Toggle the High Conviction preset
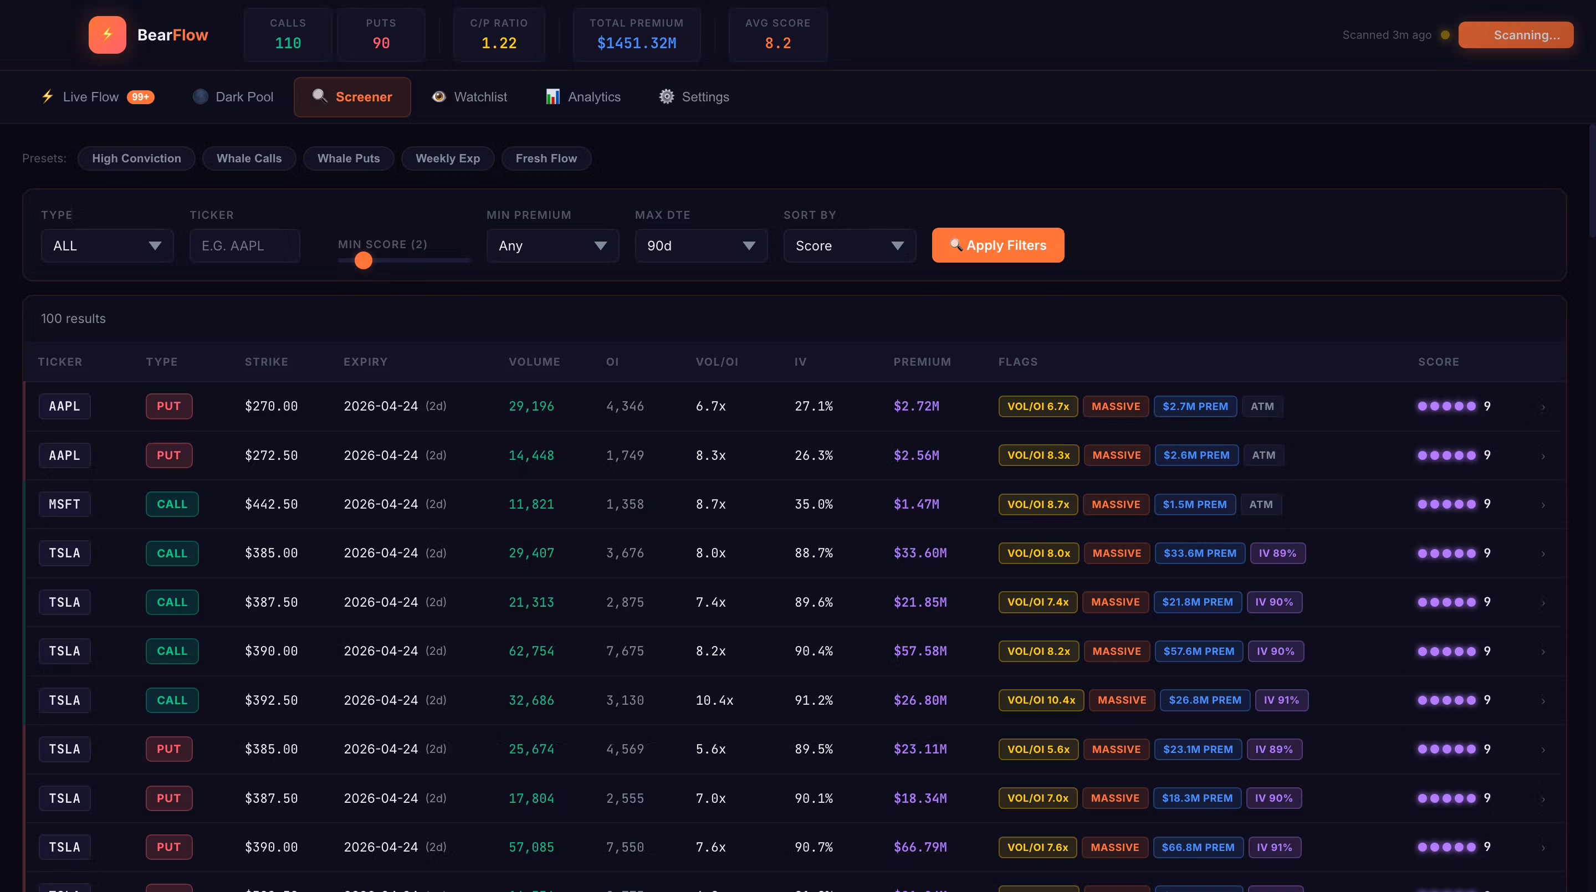 pyautogui.click(x=136, y=158)
